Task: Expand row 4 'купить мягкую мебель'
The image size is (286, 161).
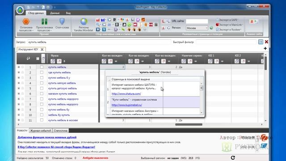Action: [x=19, y=83]
